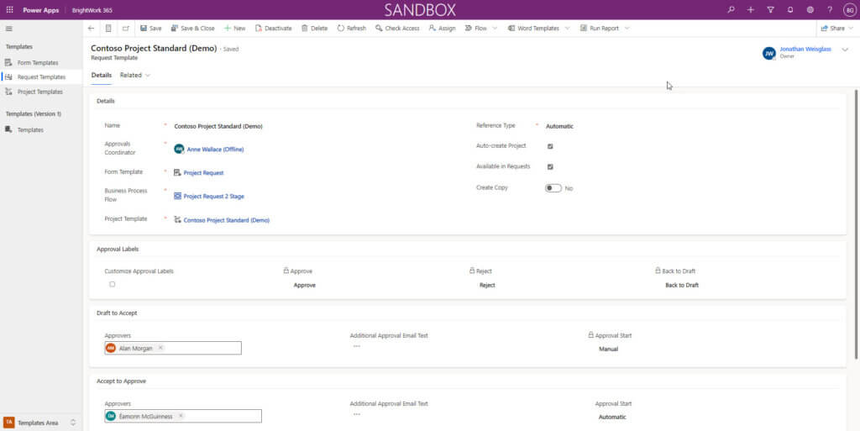The image size is (860, 431).
Task: Click Save & Close command
Action: click(192, 29)
